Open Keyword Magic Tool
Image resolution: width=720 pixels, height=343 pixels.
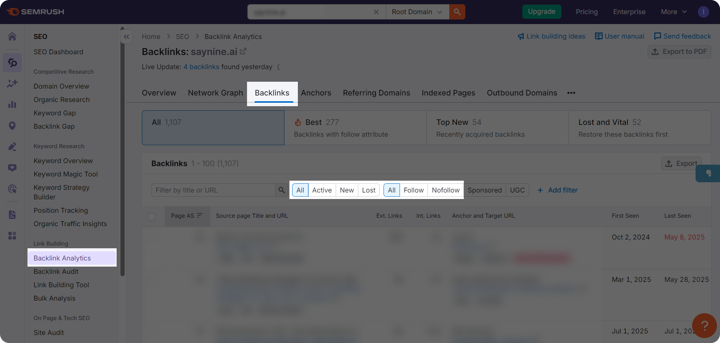point(66,174)
